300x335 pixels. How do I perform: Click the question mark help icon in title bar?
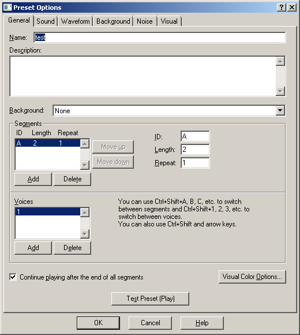(282, 8)
